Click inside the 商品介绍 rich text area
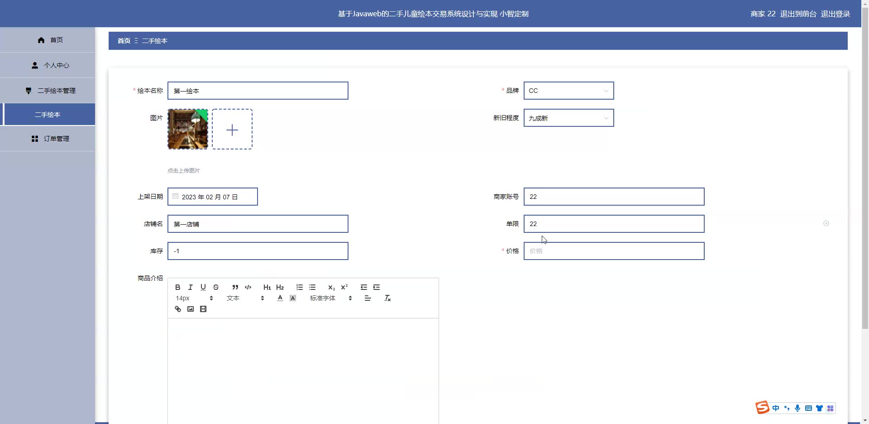 pyautogui.click(x=303, y=371)
